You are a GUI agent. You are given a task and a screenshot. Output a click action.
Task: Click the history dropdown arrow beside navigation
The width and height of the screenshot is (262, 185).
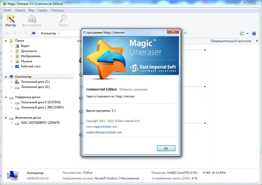[x=21, y=33]
